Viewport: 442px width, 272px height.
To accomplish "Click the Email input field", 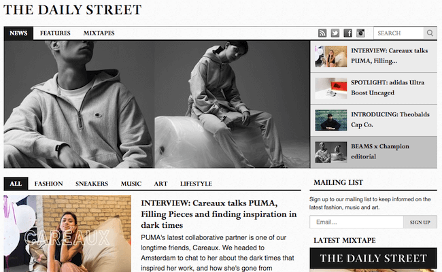I will 356,222.
